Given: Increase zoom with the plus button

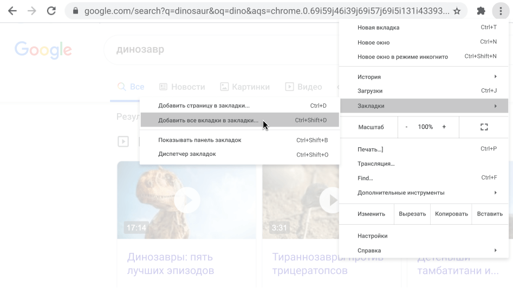Looking at the screenshot, I should click(x=444, y=127).
